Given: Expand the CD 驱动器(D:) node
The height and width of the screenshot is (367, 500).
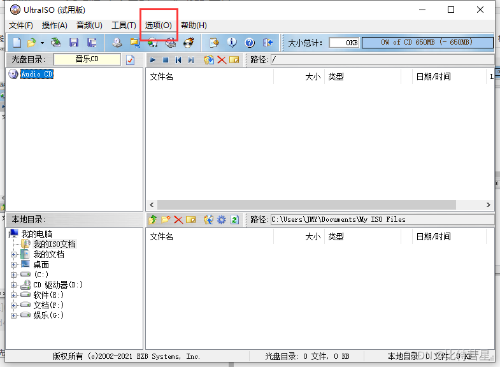Looking at the screenshot, I should 13,285.
